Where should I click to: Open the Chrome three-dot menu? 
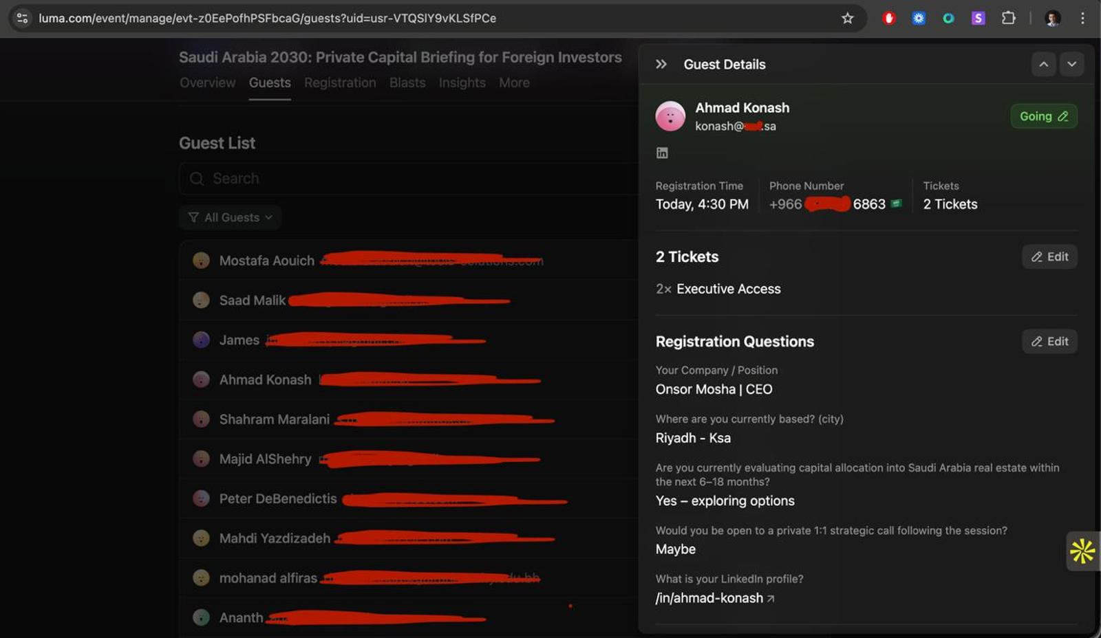pyautogui.click(x=1082, y=18)
